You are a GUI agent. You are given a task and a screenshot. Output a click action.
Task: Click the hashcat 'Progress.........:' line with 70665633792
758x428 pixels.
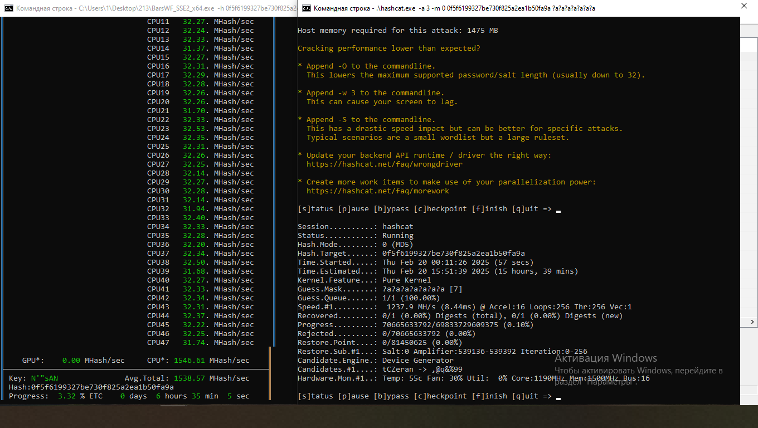416,325
